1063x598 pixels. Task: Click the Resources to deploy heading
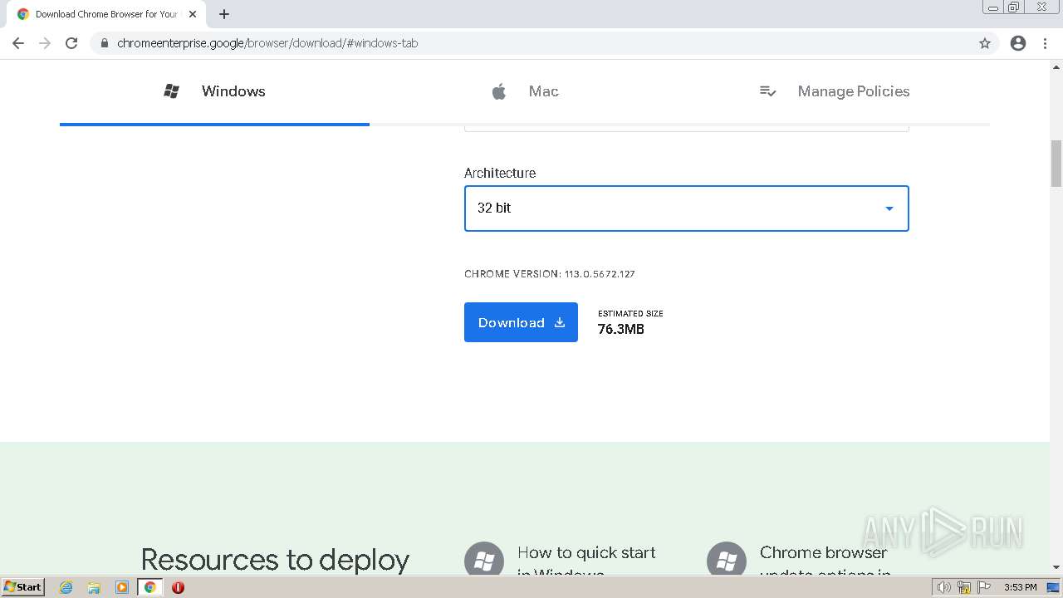coord(275,561)
